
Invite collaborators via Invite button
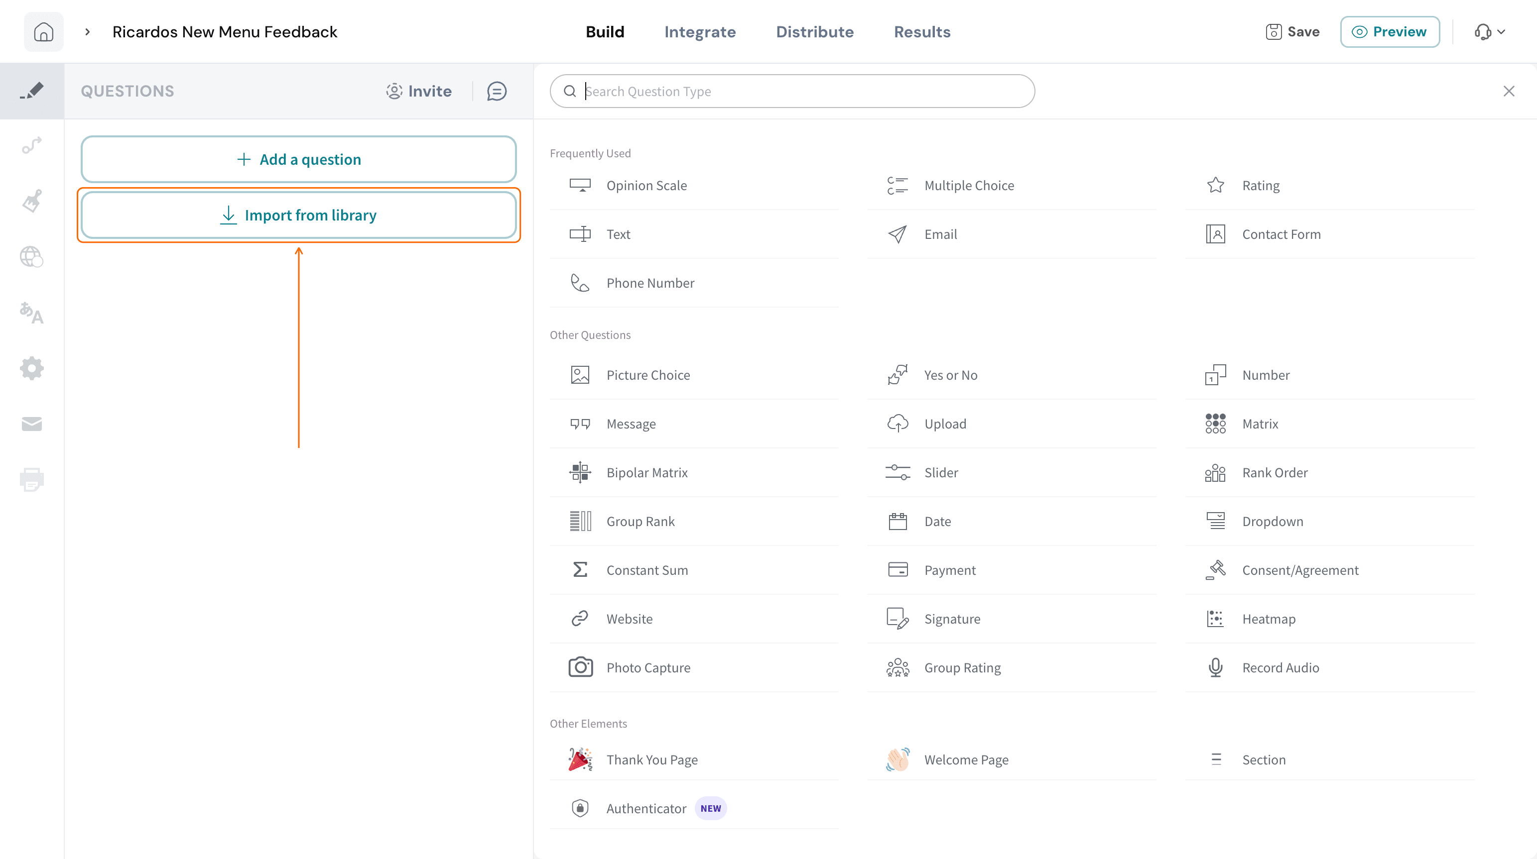pyautogui.click(x=419, y=91)
